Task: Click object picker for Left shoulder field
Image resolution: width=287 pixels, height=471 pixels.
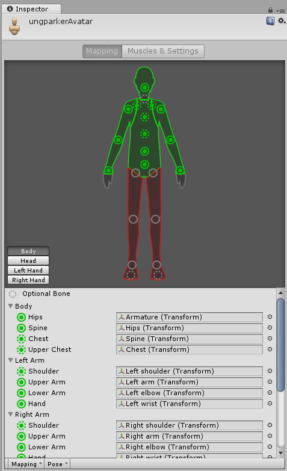Action: pyautogui.click(x=270, y=371)
